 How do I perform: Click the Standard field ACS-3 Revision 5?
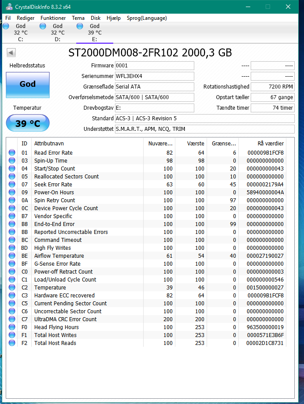point(204,118)
